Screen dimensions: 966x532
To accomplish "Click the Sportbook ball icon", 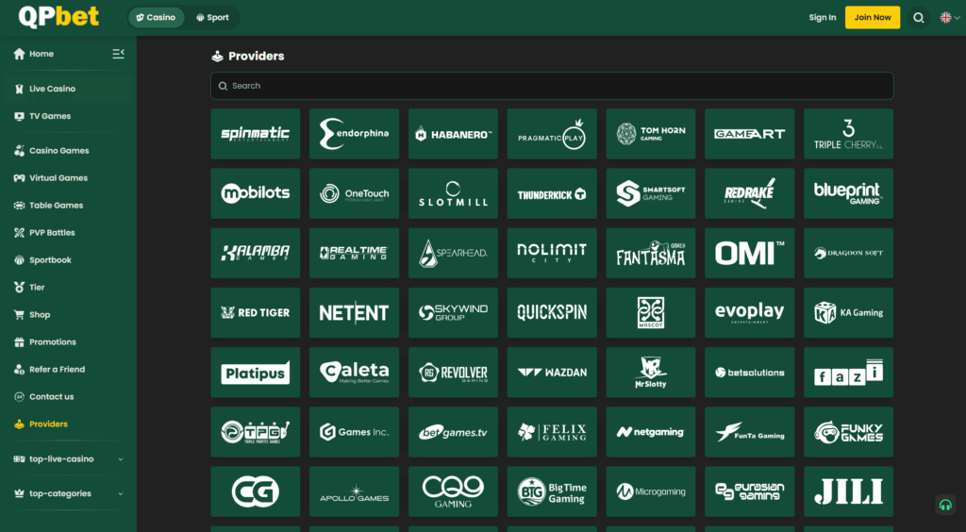I will (19, 259).
